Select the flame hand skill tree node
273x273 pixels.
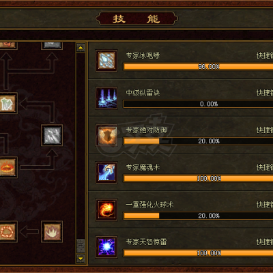click(52, 231)
